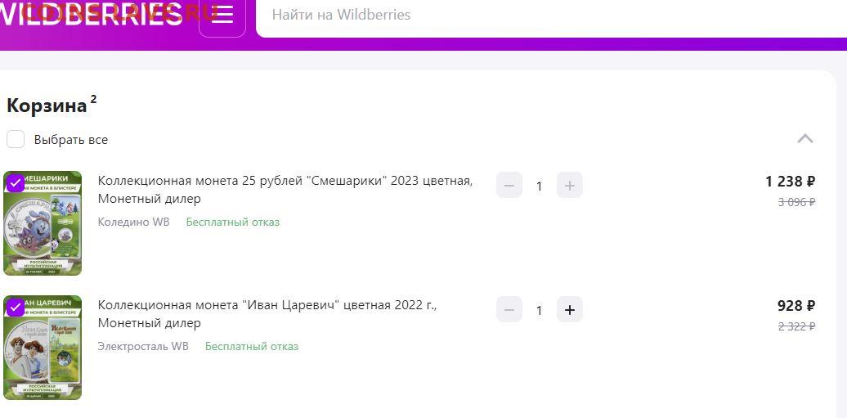847x418 pixels.
Task: Uncheck the Иван Царевич coin item checkbox
Action: click(x=15, y=308)
